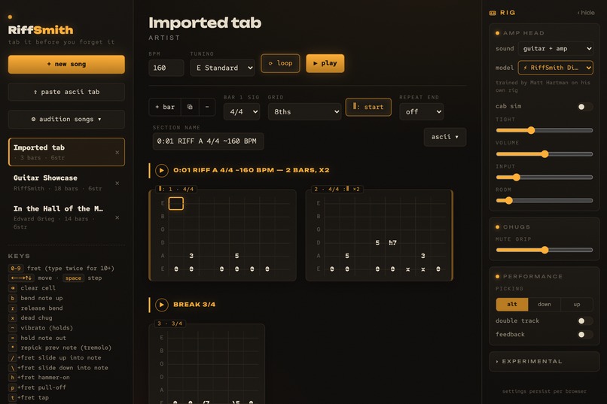Click the remove bar minus button
This screenshot has width=607, height=404.
pyautogui.click(x=207, y=107)
